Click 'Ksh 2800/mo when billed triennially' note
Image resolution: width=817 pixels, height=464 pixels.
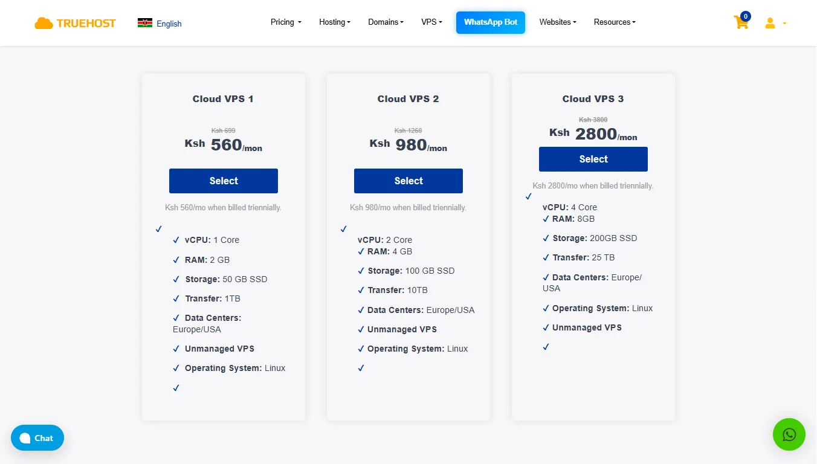click(x=593, y=185)
